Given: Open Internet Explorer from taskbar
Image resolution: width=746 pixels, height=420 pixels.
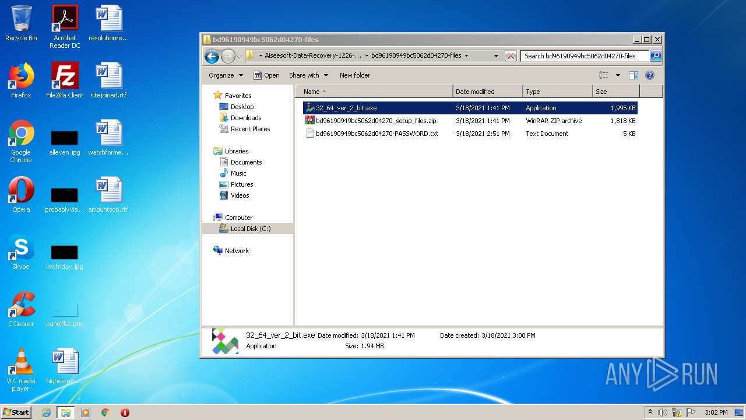Looking at the screenshot, I should click(47, 412).
